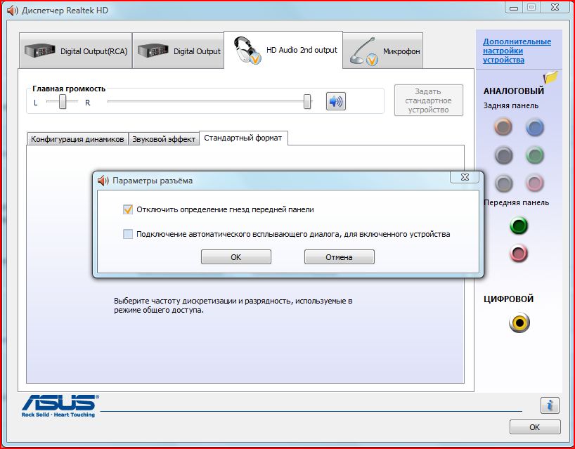Mute sound with the speaker button
The height and width of the screenshot is (449, 575).
pos(336,101)
